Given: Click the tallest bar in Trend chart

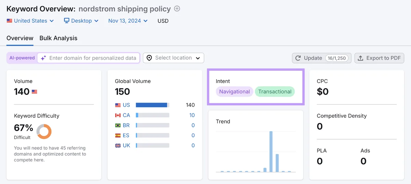Looking at the screenshot, I should coord(271,151).
